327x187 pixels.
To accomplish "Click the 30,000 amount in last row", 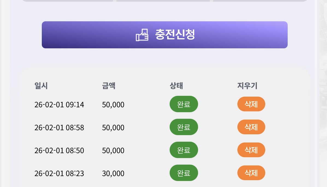I will (113, 173).
